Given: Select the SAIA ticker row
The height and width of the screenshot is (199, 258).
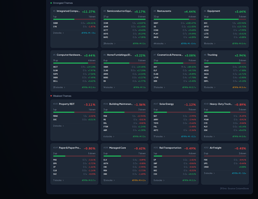Looking at the screenshot, I should (x=225, y=74).
